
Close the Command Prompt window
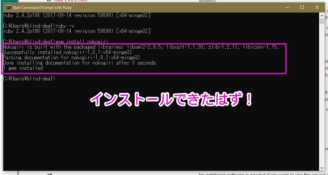(317, 8)
